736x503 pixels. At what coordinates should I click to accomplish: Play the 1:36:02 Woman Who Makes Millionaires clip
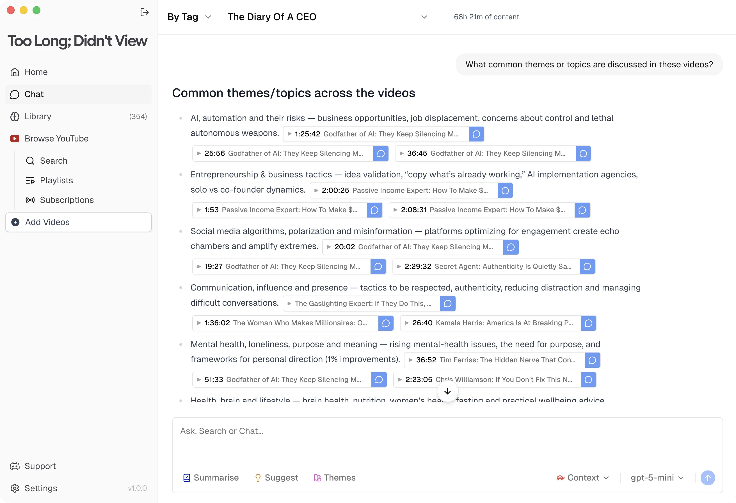(285, 323)
